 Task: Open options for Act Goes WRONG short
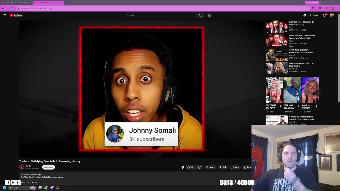click(317, 106)
